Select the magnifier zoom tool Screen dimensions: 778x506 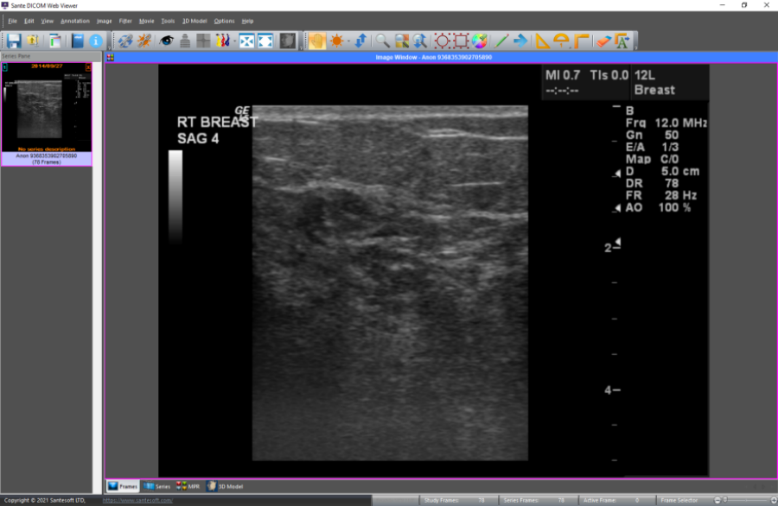381,41
